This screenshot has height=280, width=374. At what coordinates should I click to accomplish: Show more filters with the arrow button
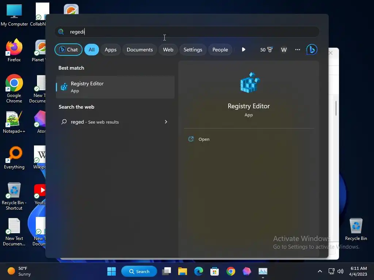[244, 50]
